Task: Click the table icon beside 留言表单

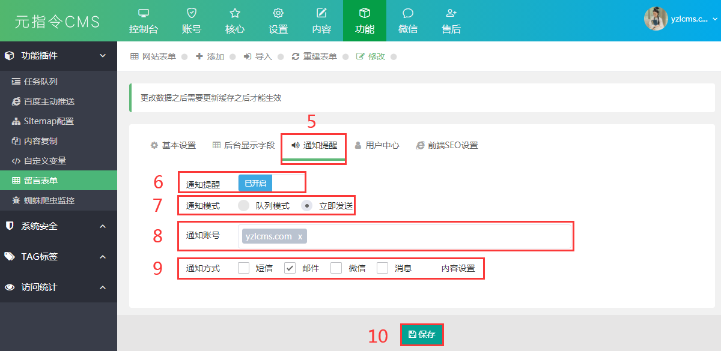Action: (16, 181)
